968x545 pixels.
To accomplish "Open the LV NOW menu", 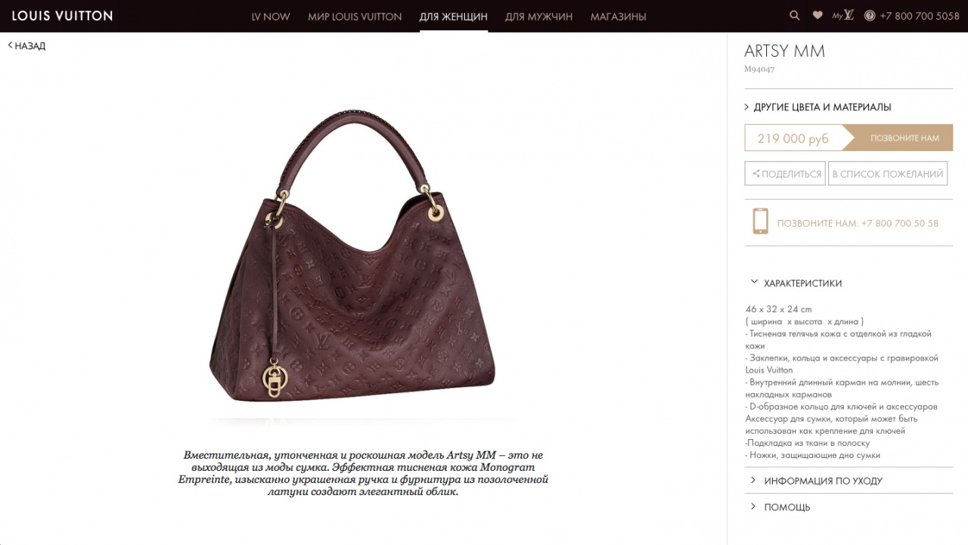I will tap(271, 17).
